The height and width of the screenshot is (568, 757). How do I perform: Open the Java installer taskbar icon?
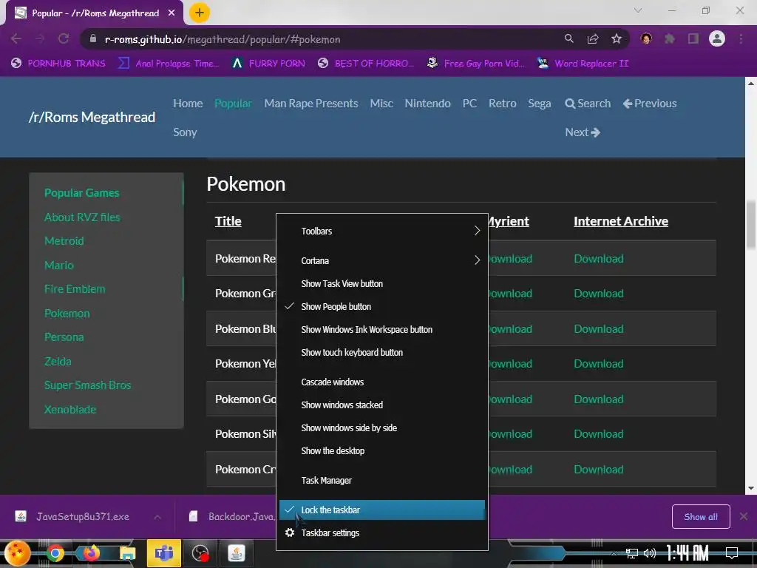(236, 553)
